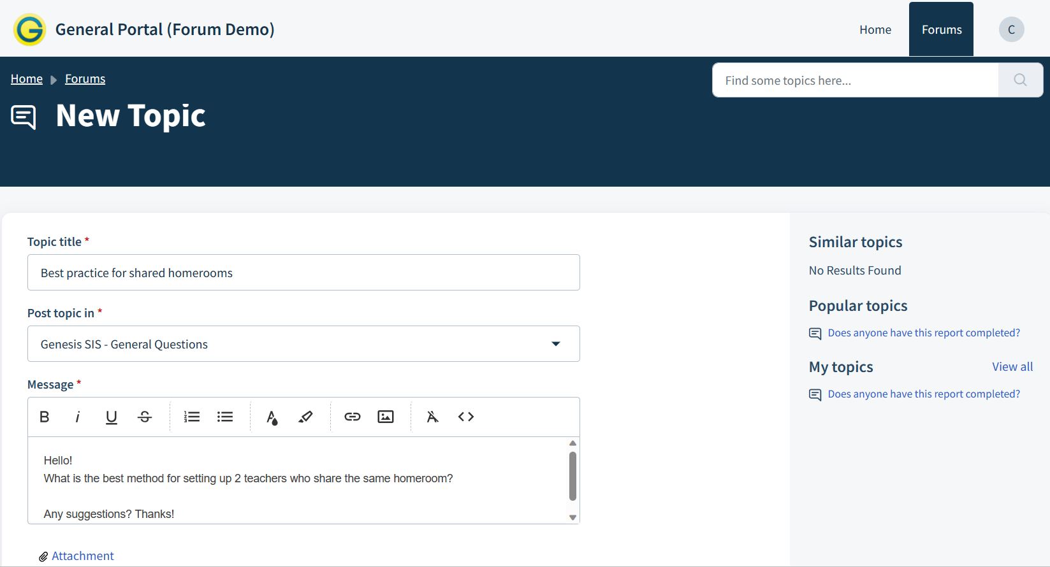Insert a bulleted list in message

(x=225, y=417)
